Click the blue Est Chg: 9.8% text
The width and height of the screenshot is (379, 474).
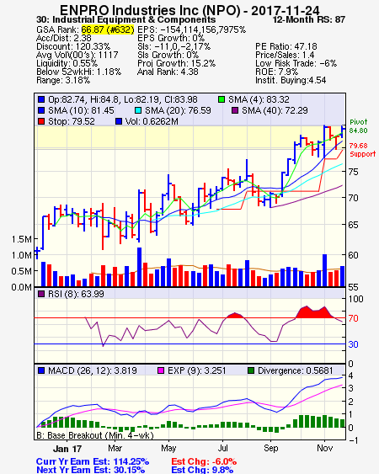coord(202,470)
